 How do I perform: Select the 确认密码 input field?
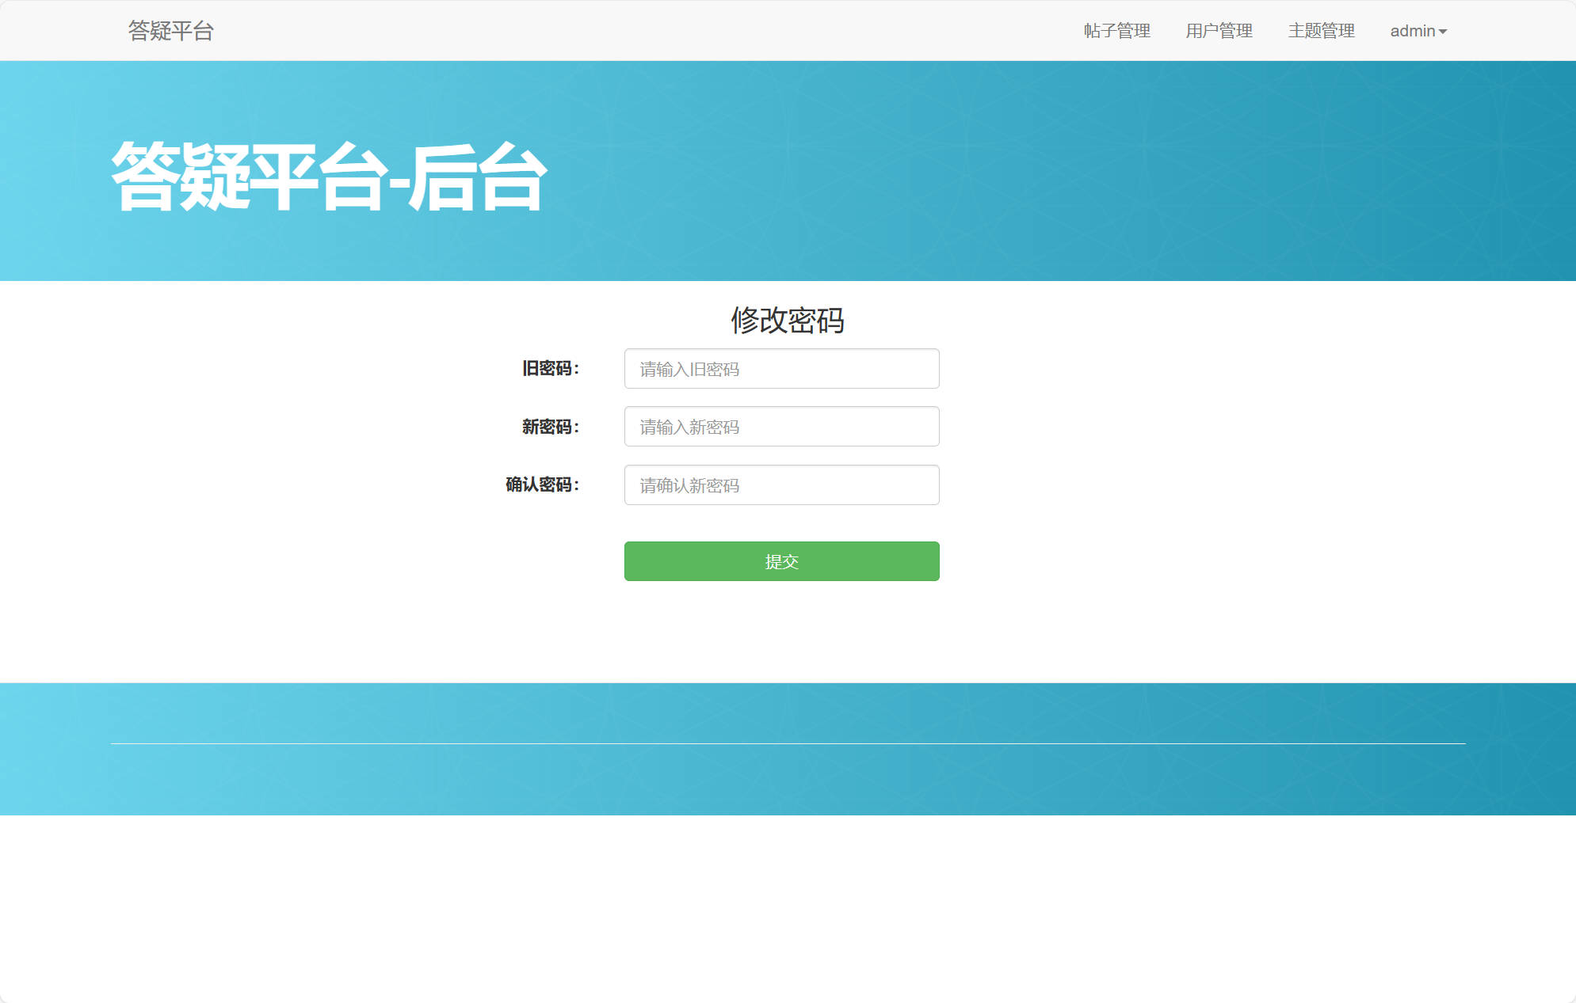781,484
